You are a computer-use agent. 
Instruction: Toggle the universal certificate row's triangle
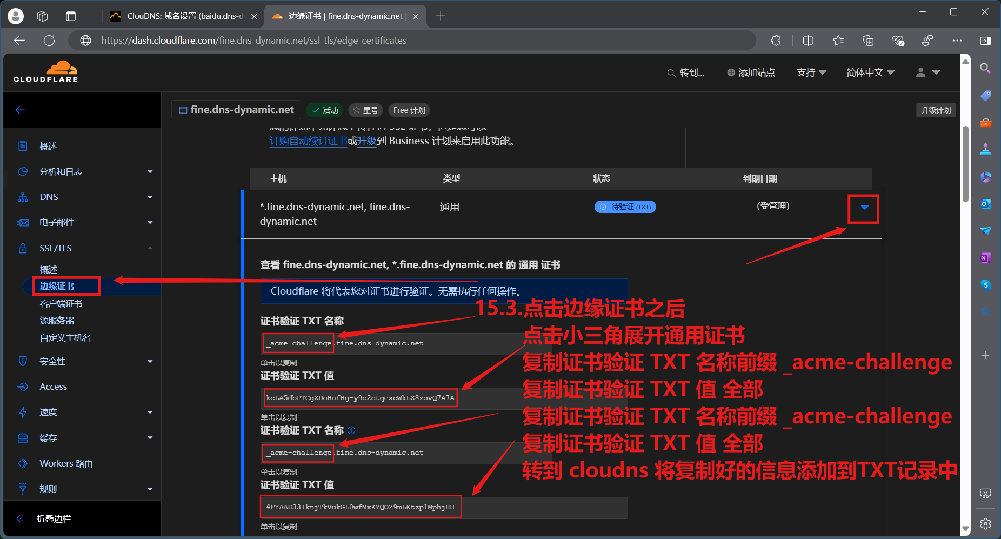point(864,208)
